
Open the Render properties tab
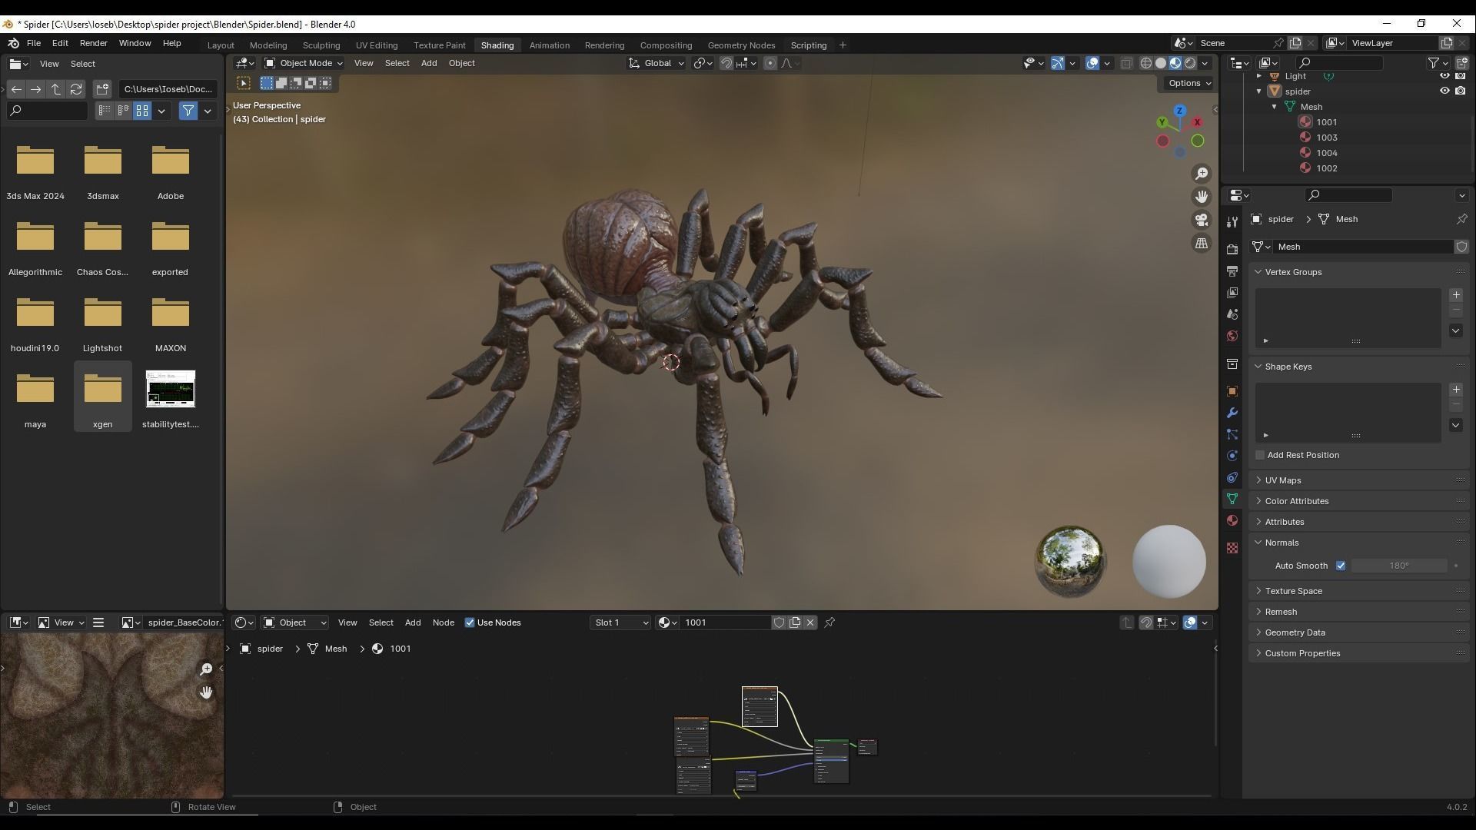coord(1232,250)
